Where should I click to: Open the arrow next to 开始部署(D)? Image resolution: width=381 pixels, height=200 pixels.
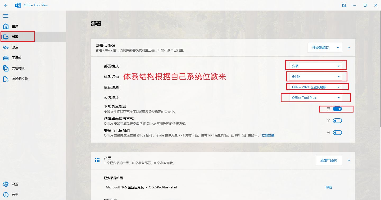click(338, 48)
